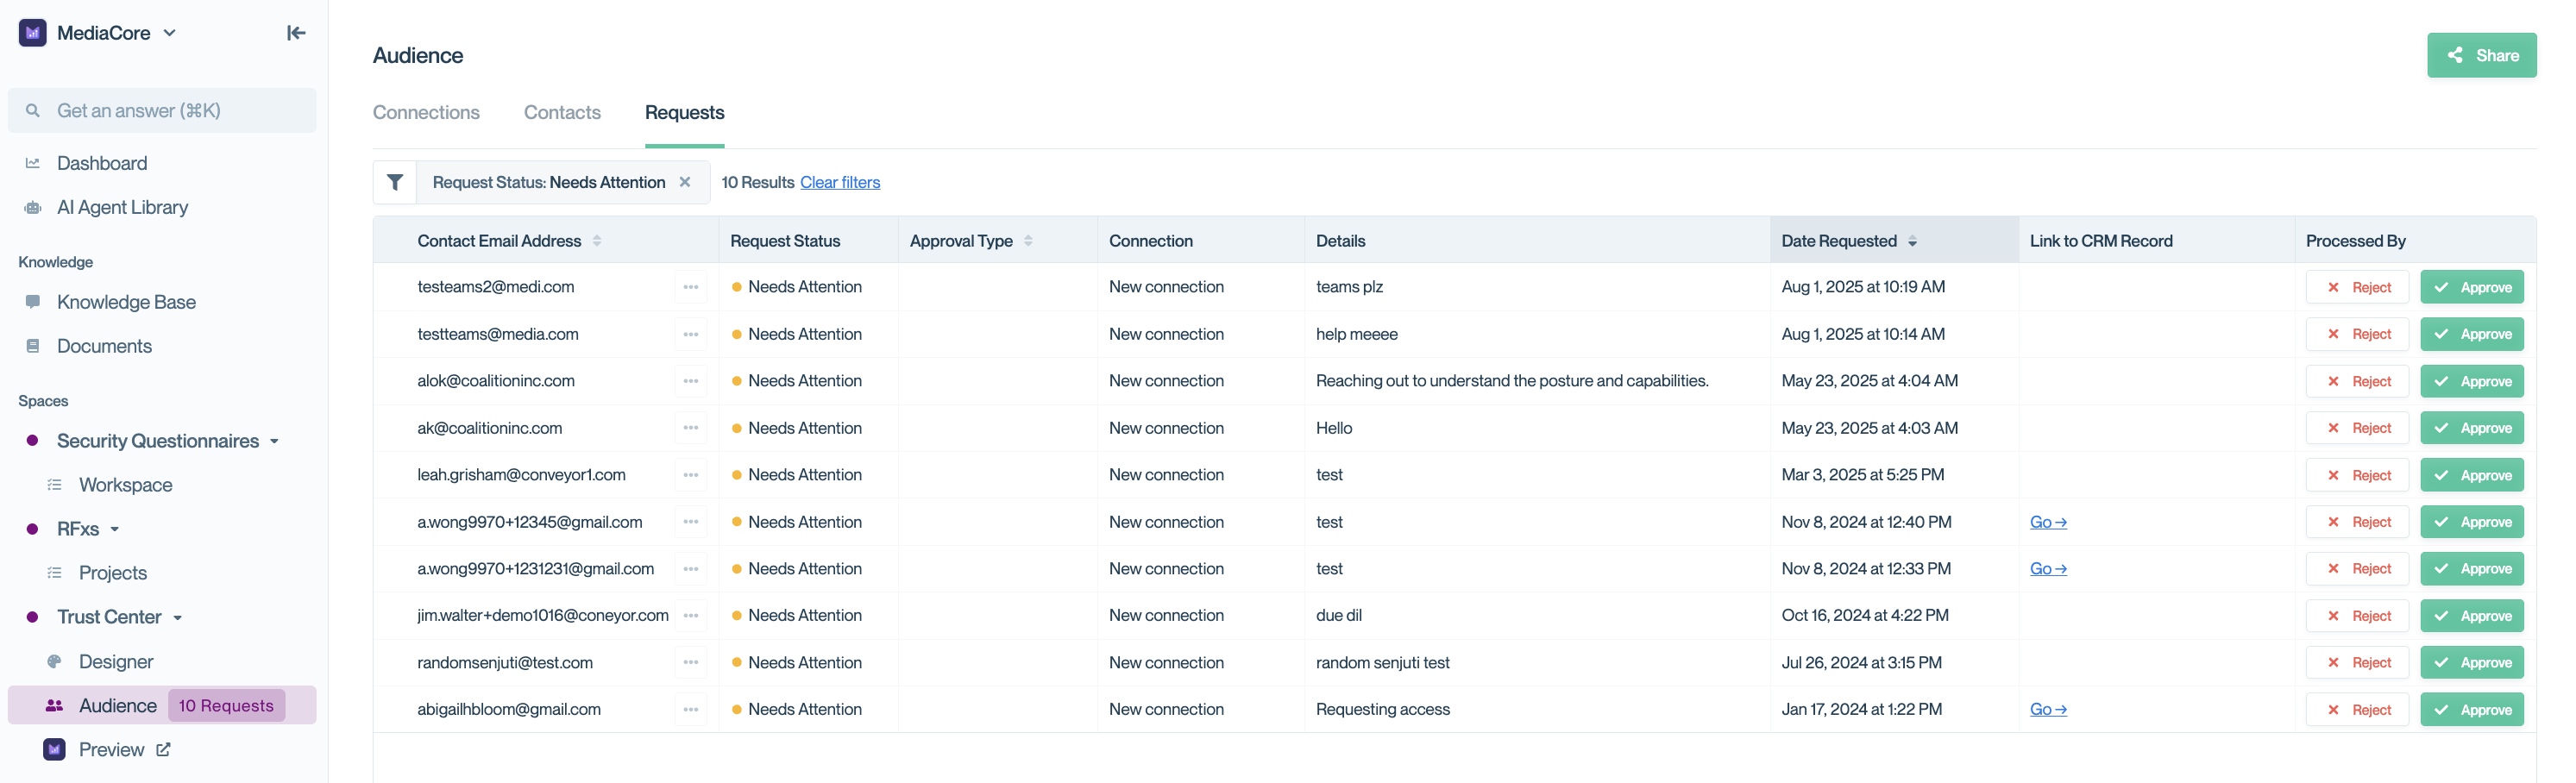This screenshot has height=783, width=2576.
Task: Sort by Contact Email Address column
Action: [x=597, y=241]
